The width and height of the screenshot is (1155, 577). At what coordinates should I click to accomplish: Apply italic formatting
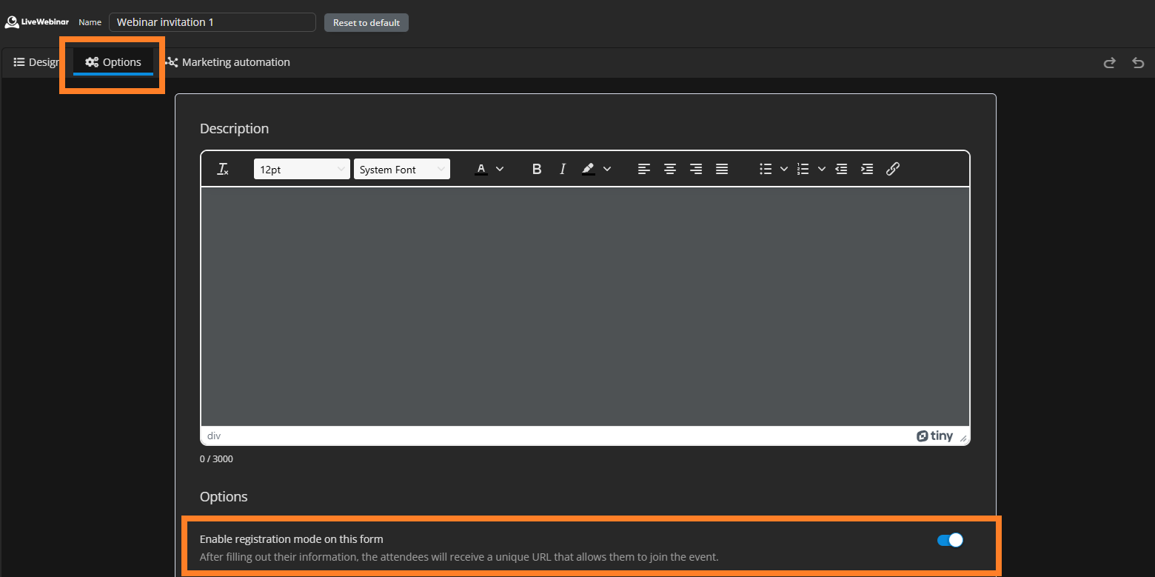(562, 170)
